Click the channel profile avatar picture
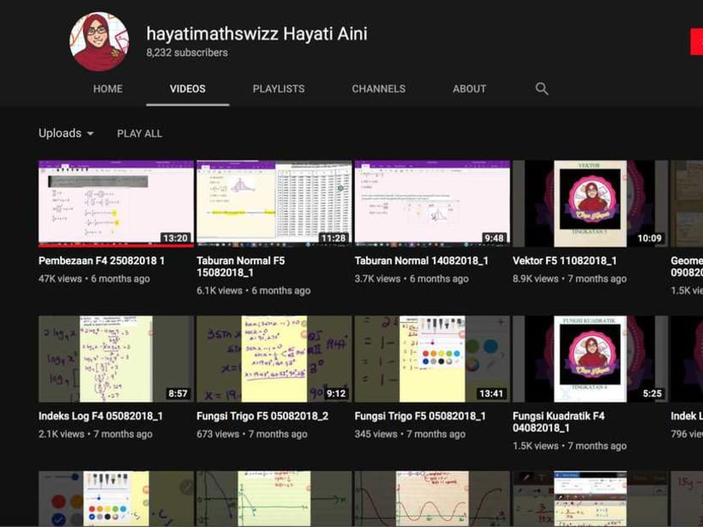This screenshot has width=703, height=527. [98, 39]
